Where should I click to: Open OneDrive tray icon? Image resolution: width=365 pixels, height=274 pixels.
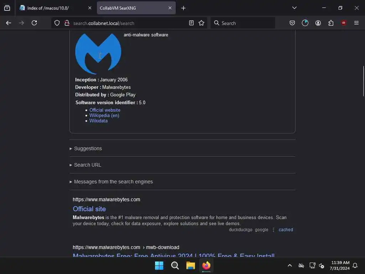coord(301,265)
